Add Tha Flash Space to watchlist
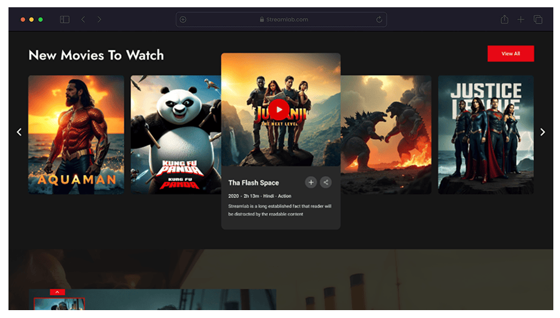Viewport: 560px width, 318px height. click(310, 182)
